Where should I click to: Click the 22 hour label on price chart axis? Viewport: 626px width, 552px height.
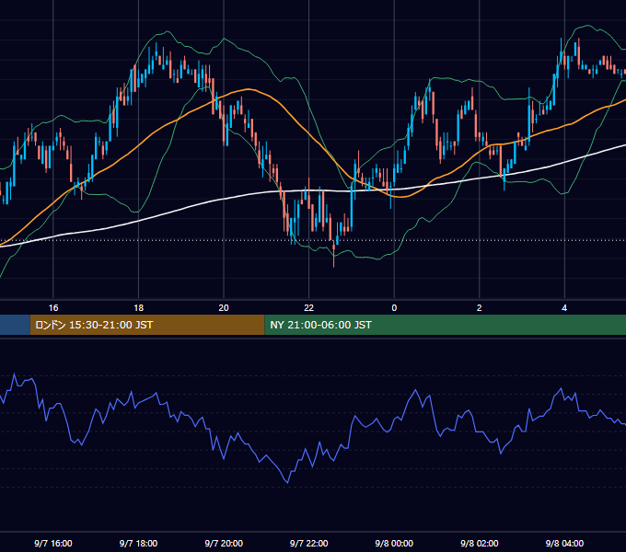tap(309, 308)
